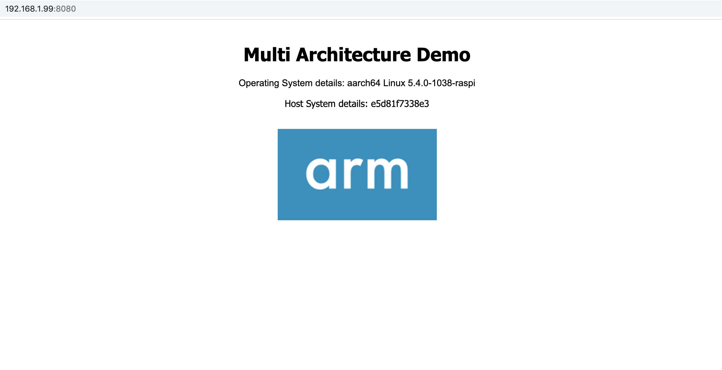722x370 pixels.
Task: Click the word 'Architecture' in heading
Action: 353,55
